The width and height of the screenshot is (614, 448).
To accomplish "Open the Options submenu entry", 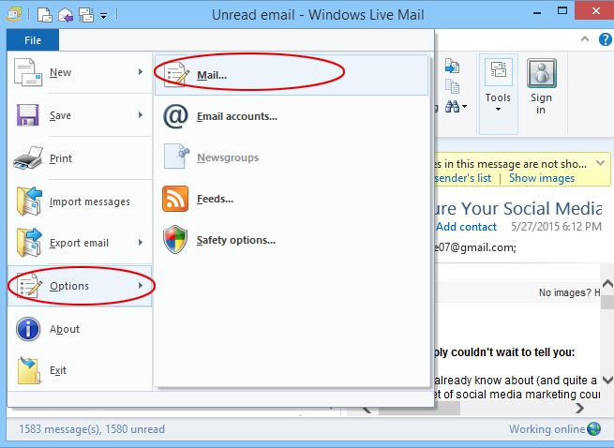I will 80,286.
